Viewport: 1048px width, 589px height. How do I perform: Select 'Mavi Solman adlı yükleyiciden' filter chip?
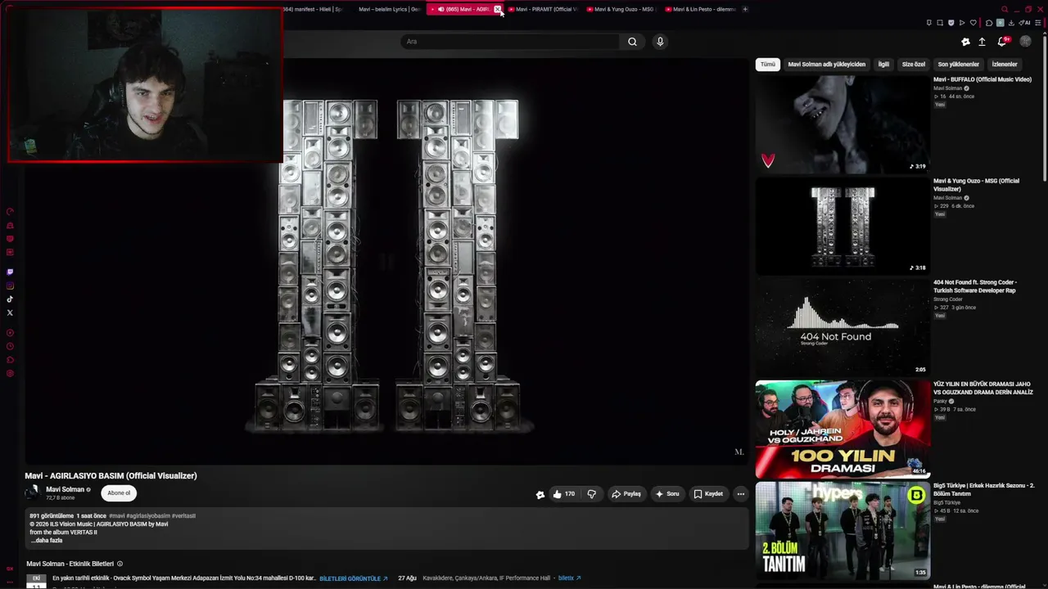coord(826,64)
